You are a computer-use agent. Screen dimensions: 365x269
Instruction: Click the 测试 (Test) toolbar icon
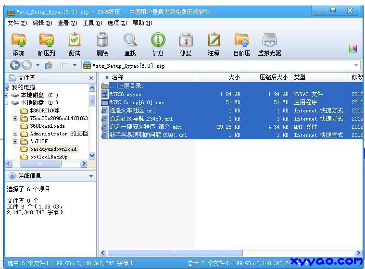click(x=74, y=40)
